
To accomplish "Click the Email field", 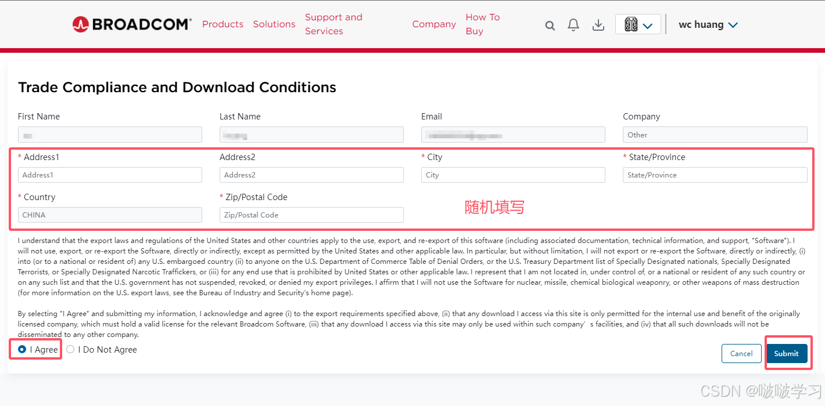I will coord(513,135).
